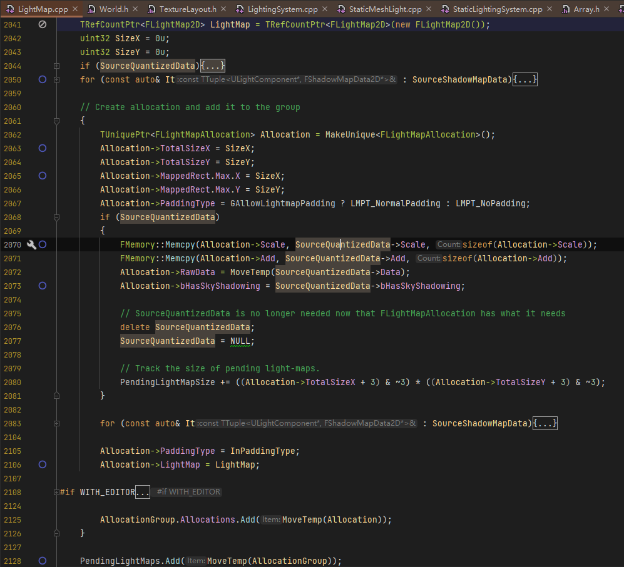Click the gutter circle marker on line 2063
The width and height of the screenshot is (624, 567).
tap(42, 148)
